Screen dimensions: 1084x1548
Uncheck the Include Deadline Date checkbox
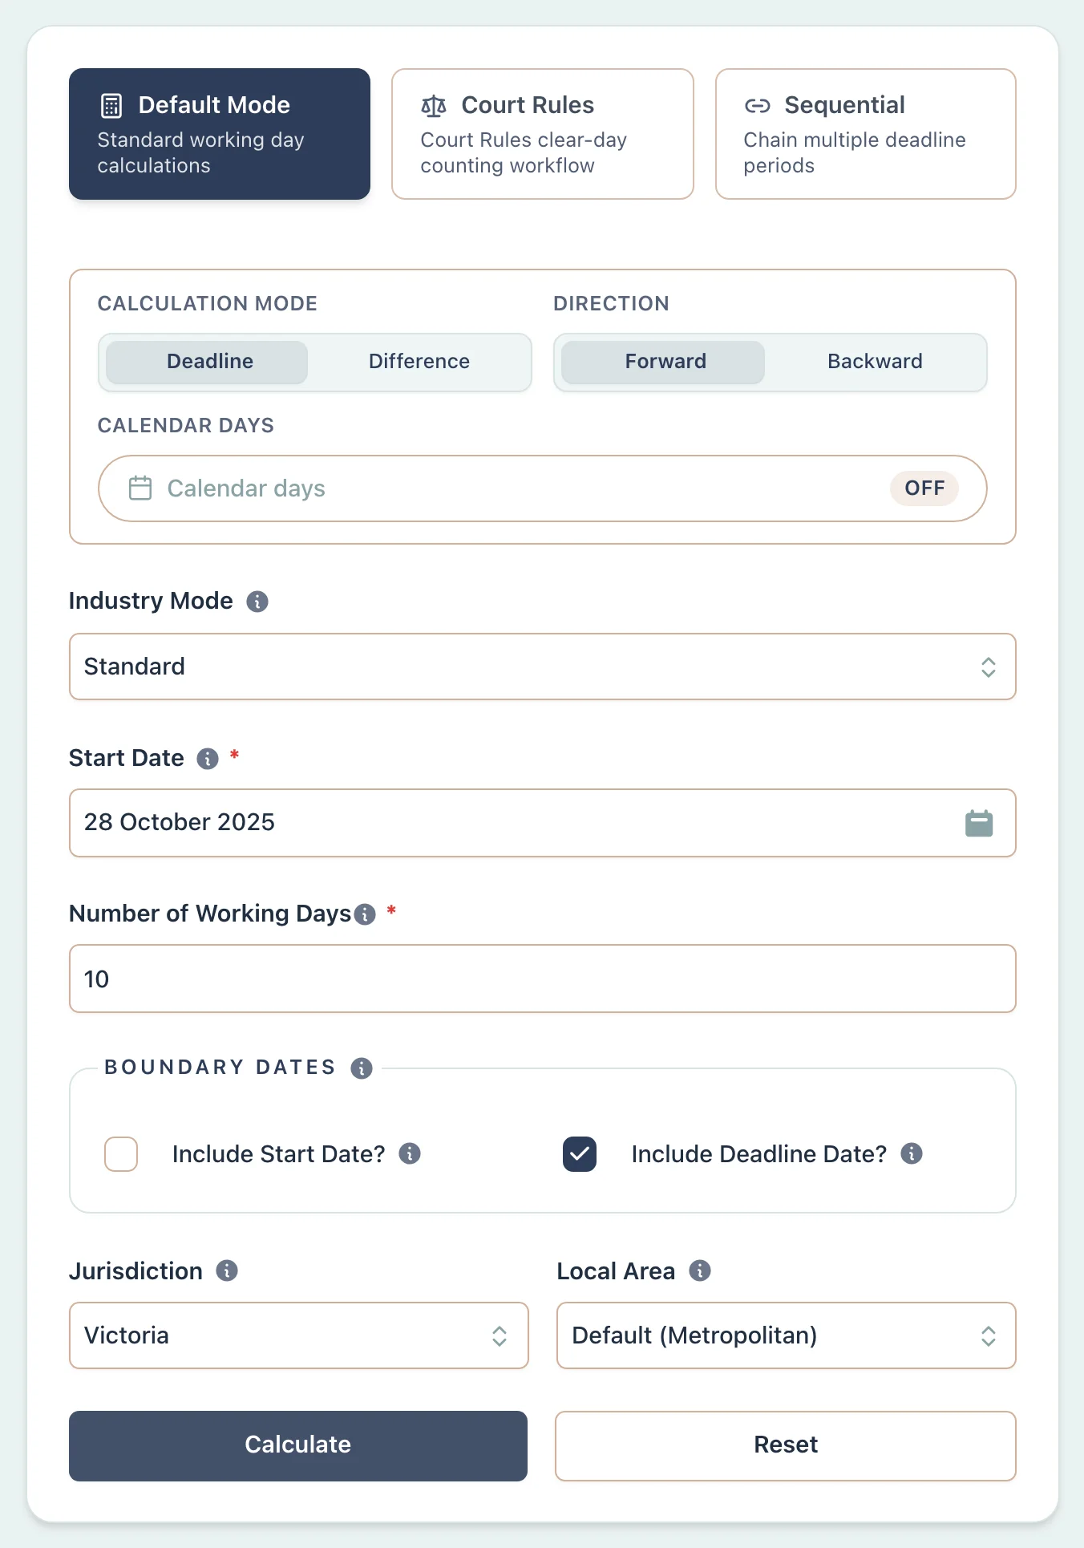580,1154
